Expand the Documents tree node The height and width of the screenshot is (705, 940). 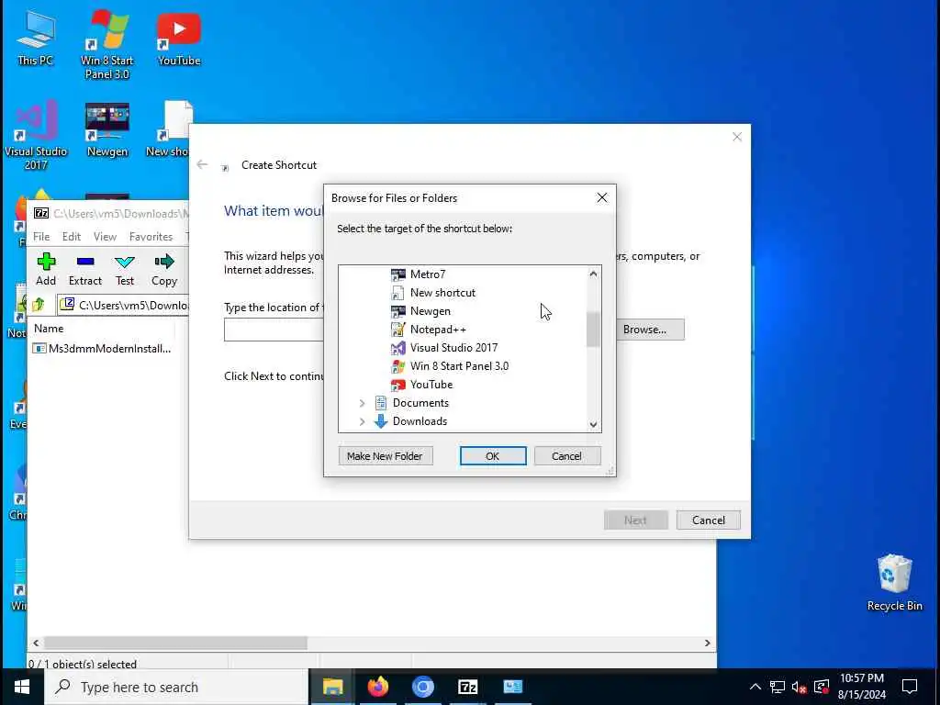click(362, 404)
